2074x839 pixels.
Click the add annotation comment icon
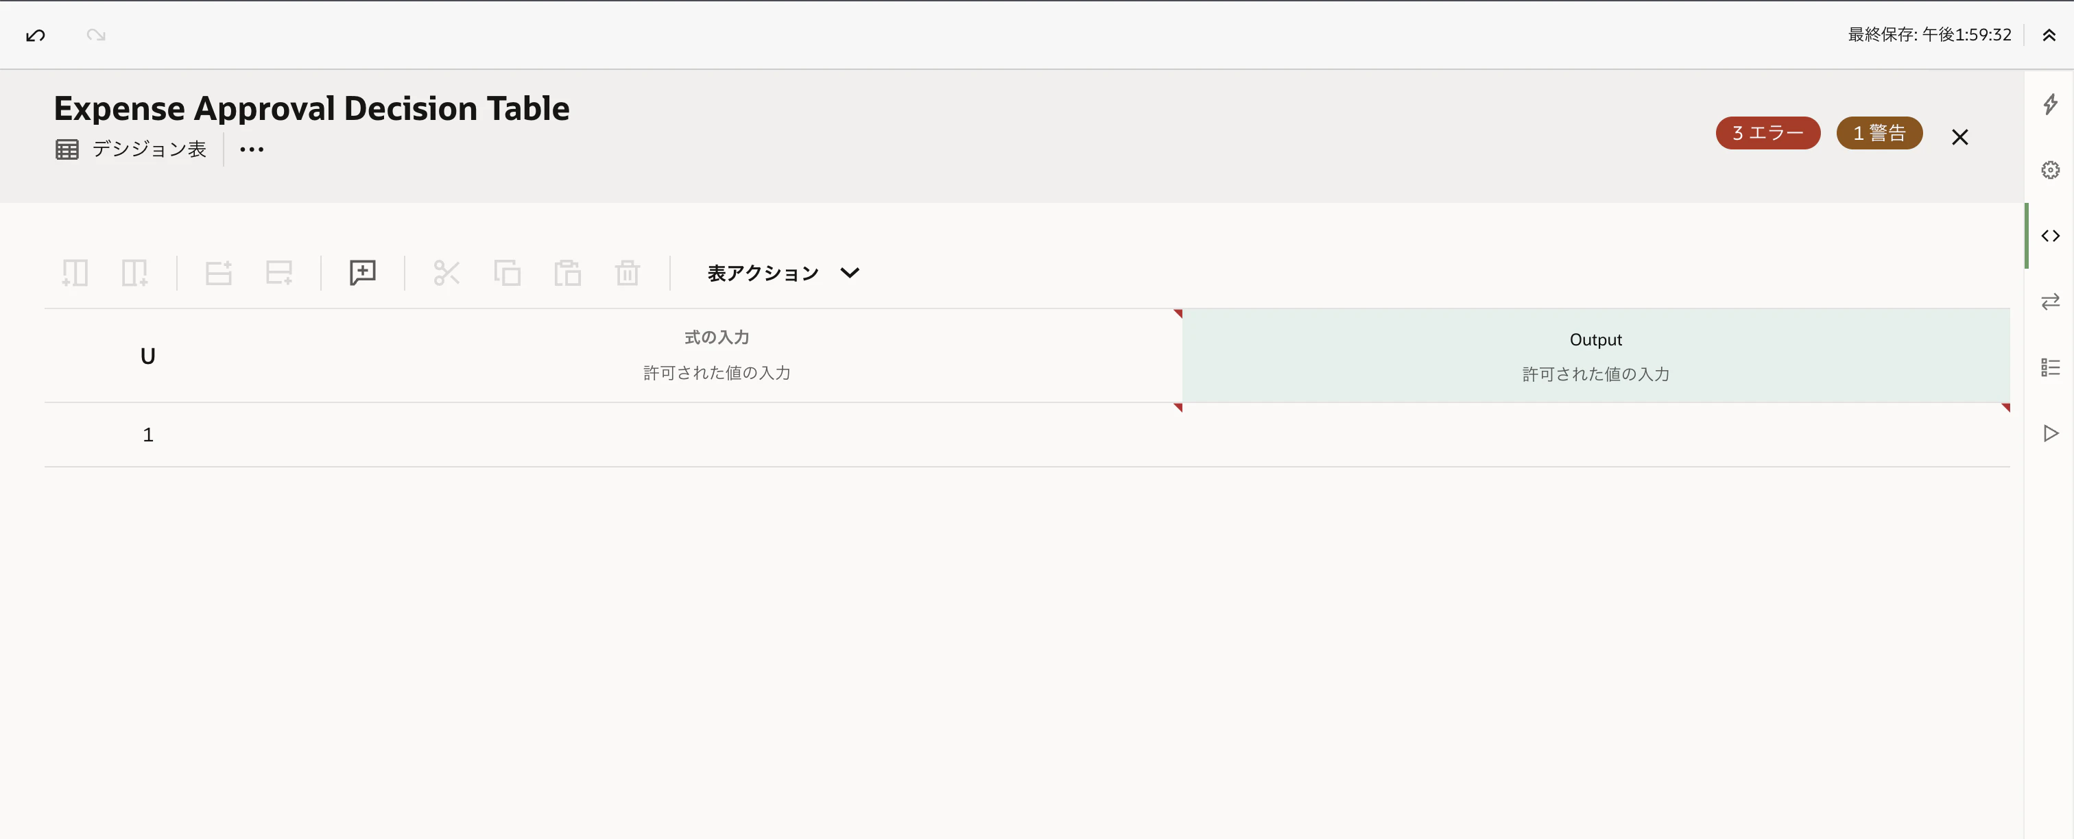[362, 273]
